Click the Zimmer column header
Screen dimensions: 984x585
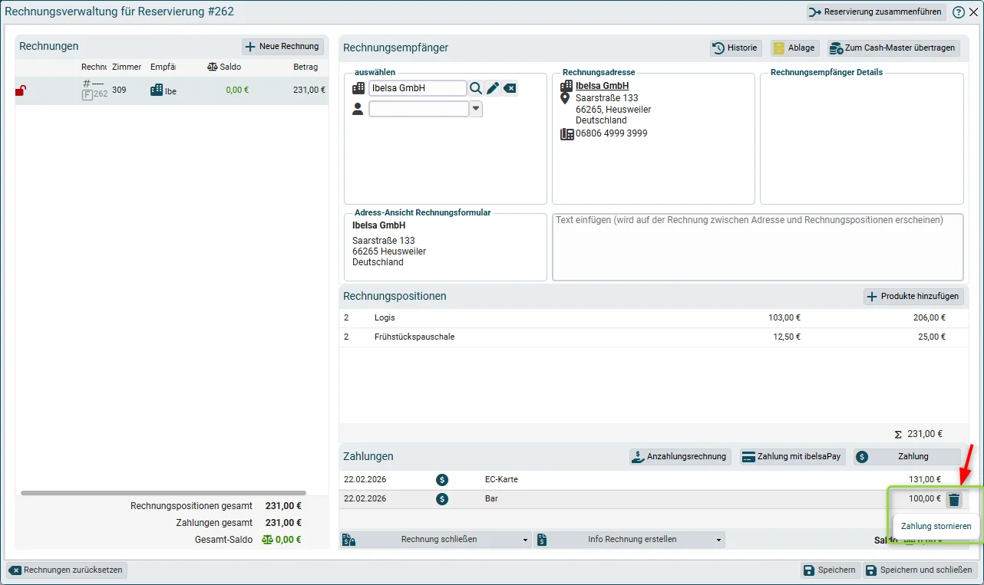pos(127,67)
